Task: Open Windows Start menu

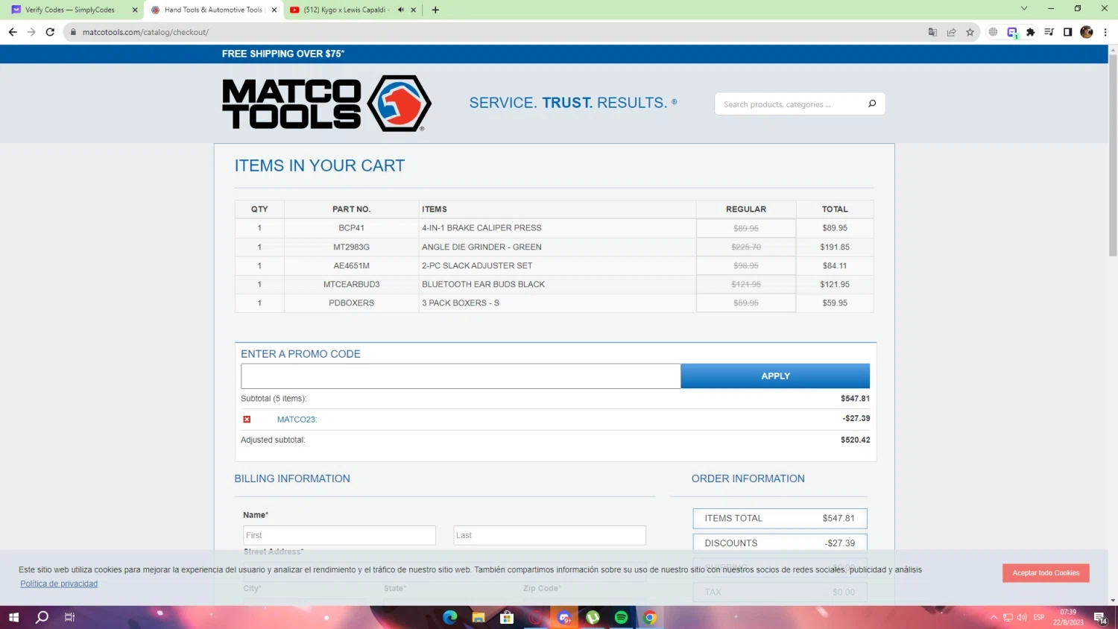Action: tap(13, 617)
